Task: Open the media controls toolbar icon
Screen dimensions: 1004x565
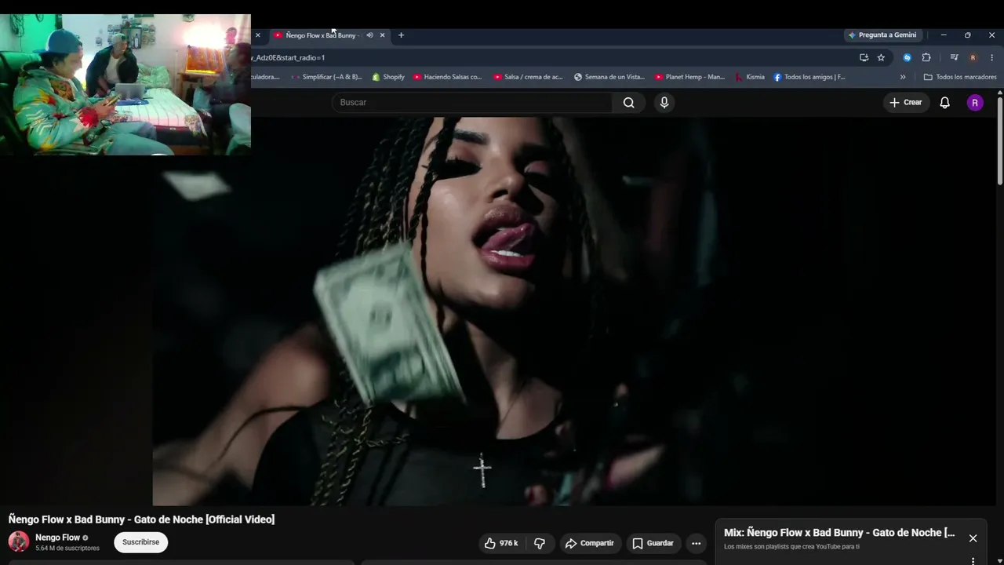Action: (954, 57)
